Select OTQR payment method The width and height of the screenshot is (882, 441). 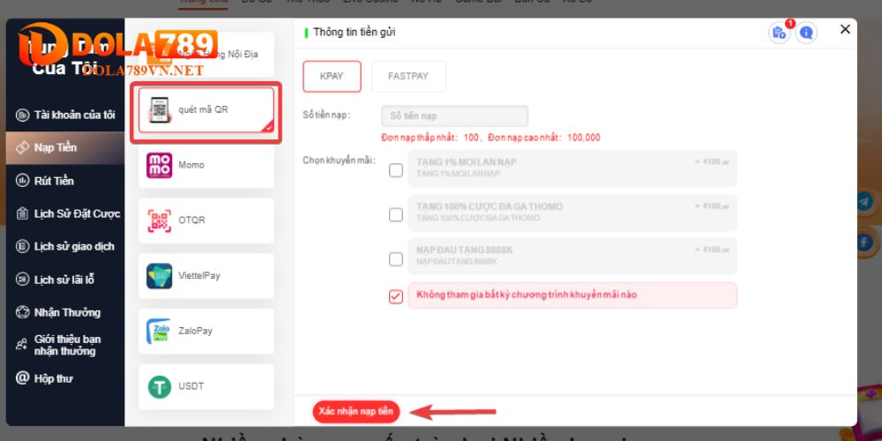[x=206, y=220]
